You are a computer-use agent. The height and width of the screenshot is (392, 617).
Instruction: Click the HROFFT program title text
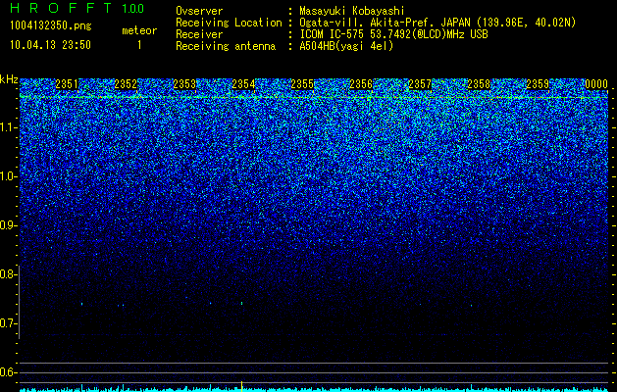[62, 8]
